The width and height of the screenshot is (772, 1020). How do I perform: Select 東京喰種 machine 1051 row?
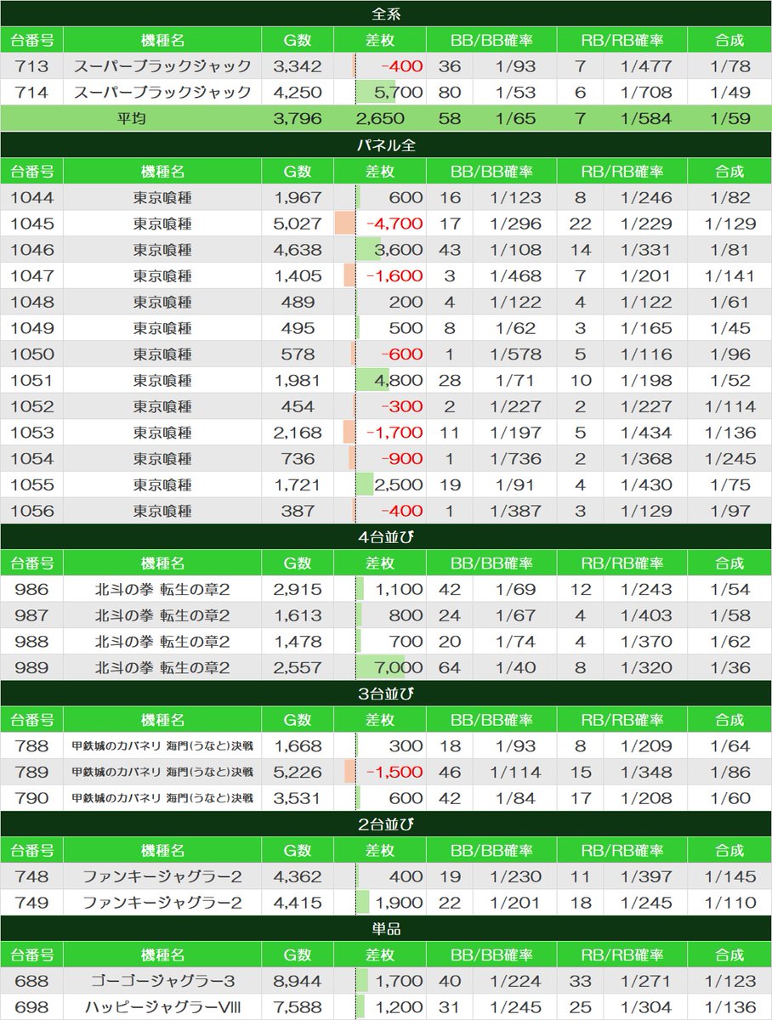(386, 380)
